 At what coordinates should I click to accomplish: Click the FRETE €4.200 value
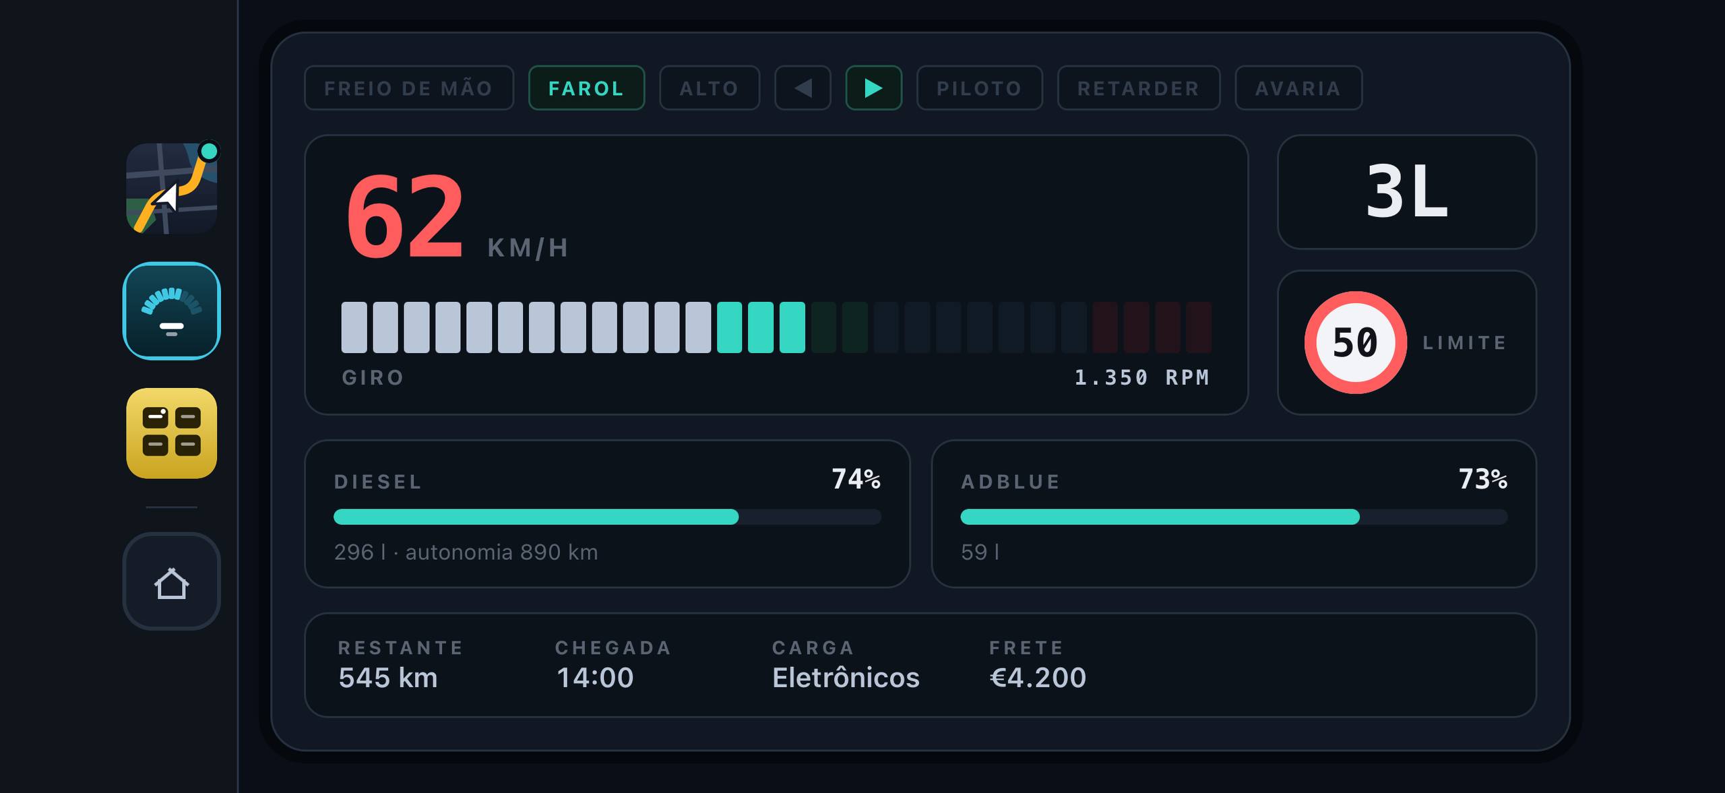tap(1038, 678)
